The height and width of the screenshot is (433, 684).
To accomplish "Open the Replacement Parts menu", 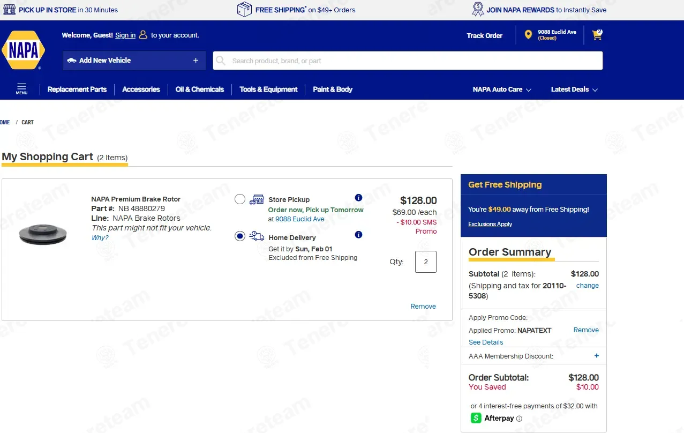I will tap(77, 89).
